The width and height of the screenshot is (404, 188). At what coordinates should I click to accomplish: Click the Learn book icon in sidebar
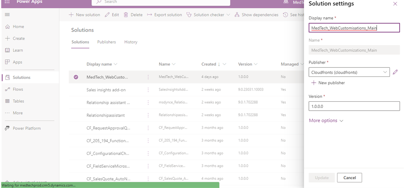[7, 50]
